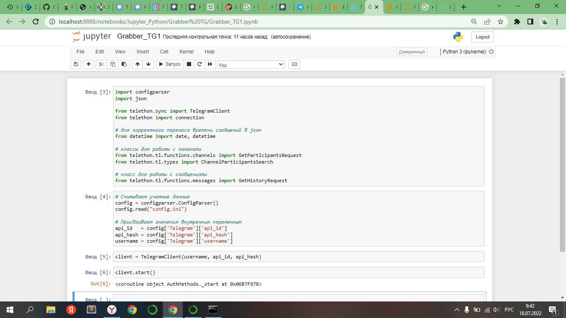This screenshot has width=566, height=318.
Task: Click into the config code cell [4]
Action: tap(298, 219)
